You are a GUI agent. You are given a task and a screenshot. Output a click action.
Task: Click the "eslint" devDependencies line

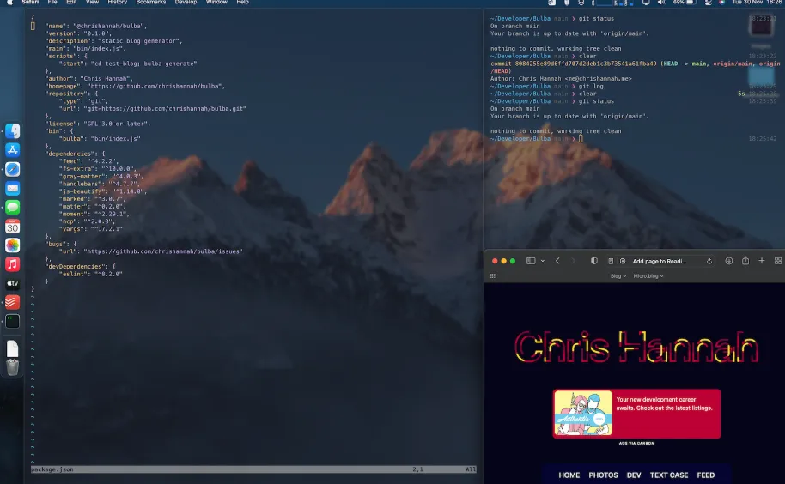[x=91, y=274]
